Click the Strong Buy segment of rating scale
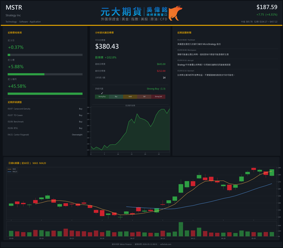The height and width of the screenshot is (248, 283). [x=102, y=97]
